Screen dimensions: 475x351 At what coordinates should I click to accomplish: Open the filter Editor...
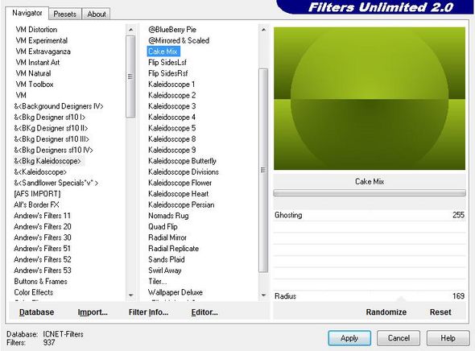tap(204, 312)
